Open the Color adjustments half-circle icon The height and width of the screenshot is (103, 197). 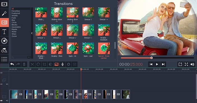coord(50,64)
